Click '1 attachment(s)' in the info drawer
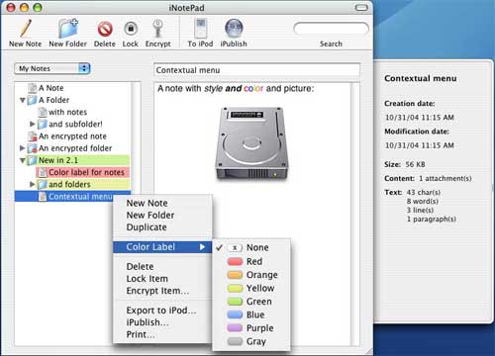495x356 pixels. pyautogui.click(x=445, y=179)
